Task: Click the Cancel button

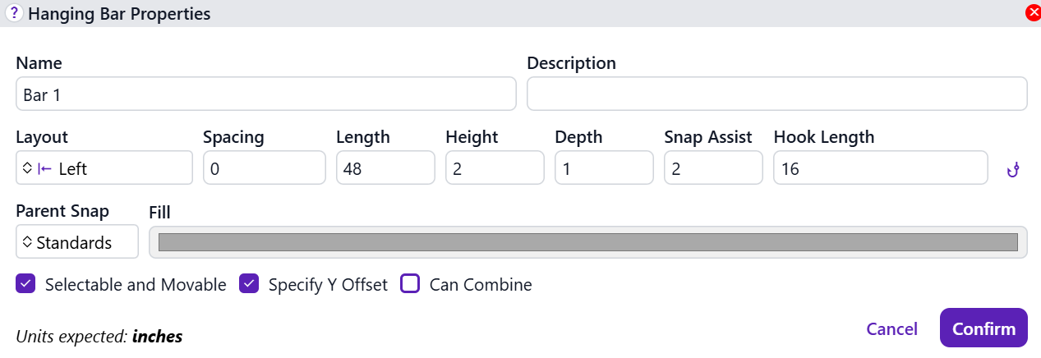Action: pos(891,328)
